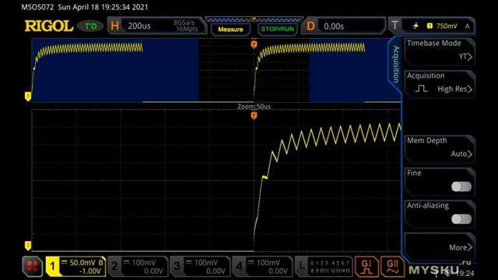This screenshot has height=280, width=498.
Task: Change Acquisition High Res mode
Action: (440, 84)
